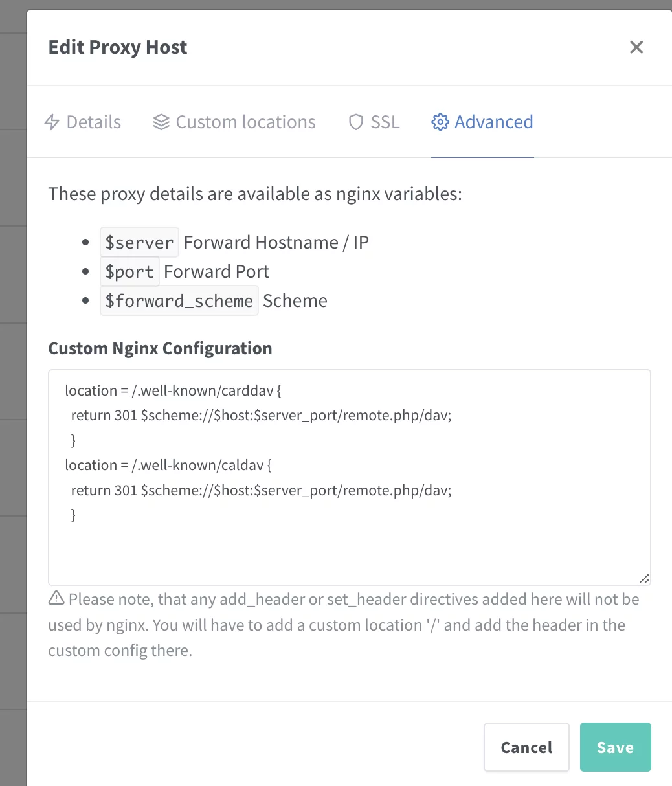Select the Advanced tab label

(493, 122)
